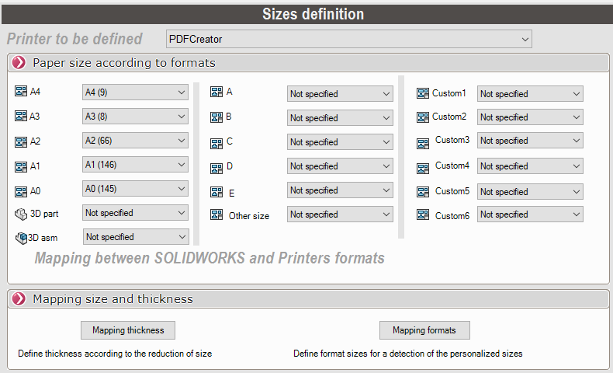Click the A2 drawing format icon
Image resolution: width=613 pixels, height=373 pixels.
point(21,142)
